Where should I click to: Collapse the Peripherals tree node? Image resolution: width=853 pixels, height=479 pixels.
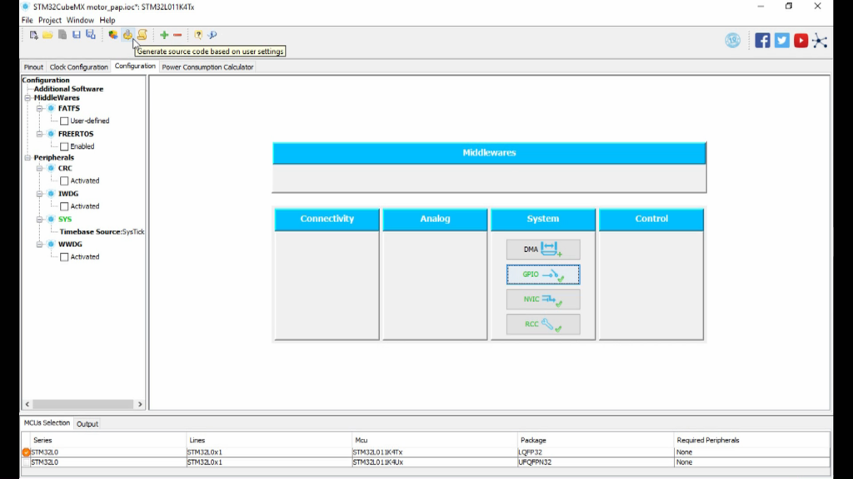(x=27, y=157)
